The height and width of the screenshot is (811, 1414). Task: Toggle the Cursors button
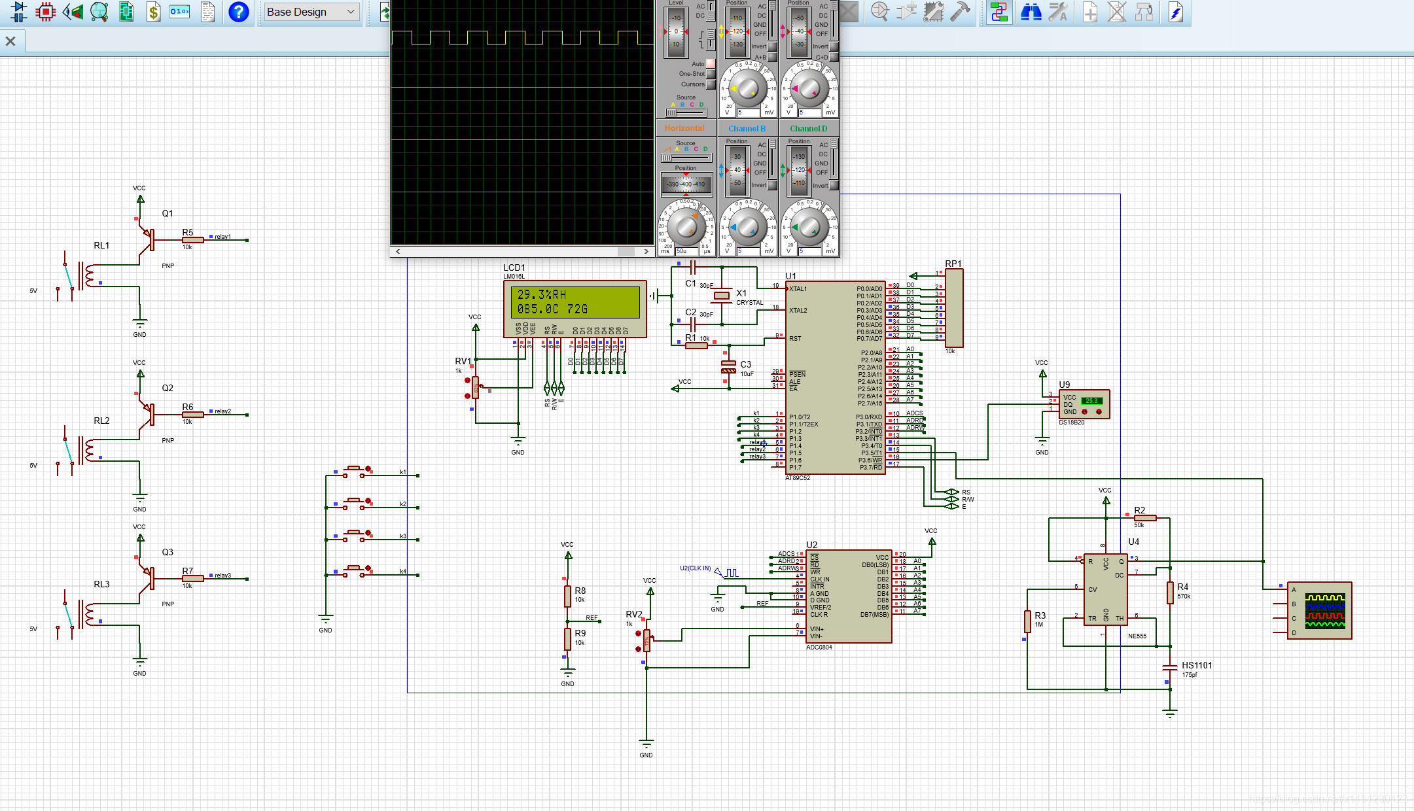coord(711,84)
